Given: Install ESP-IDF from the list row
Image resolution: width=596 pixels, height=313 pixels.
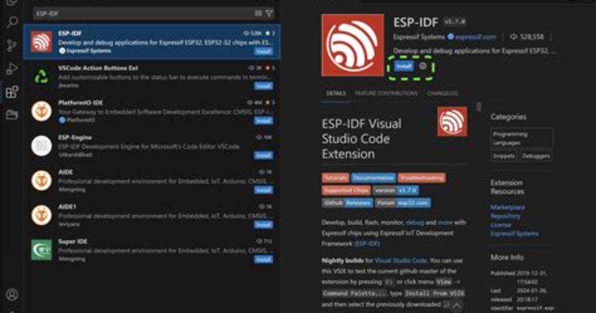Looking at the screenshot, I should 264,51.
